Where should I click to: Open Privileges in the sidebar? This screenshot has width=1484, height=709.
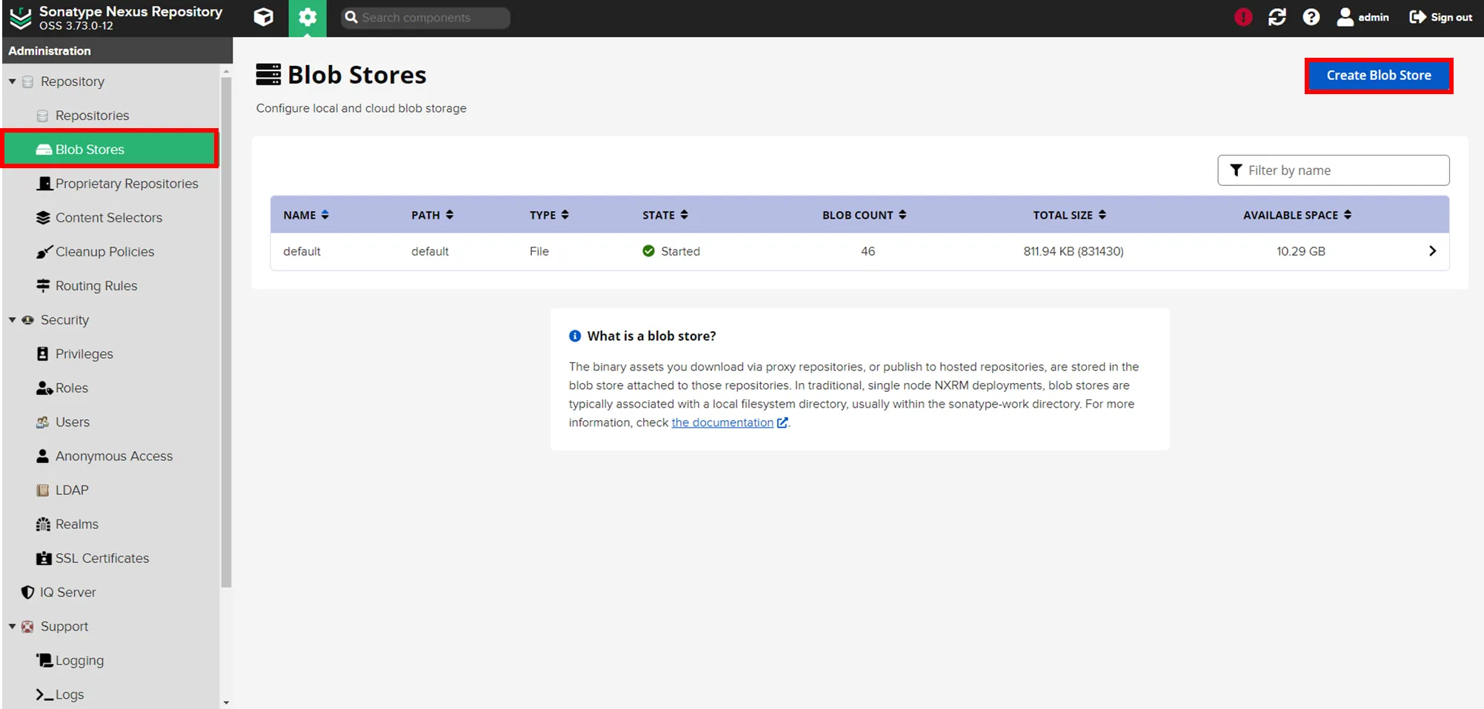(84, 354)
